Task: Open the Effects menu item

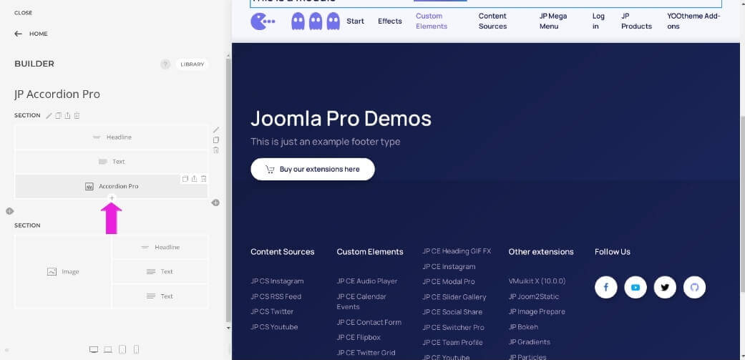Action: tap(389, 21)
